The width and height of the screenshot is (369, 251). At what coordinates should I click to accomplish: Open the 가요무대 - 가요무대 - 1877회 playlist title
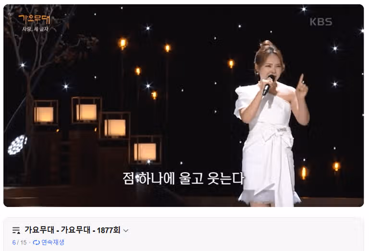73,230
